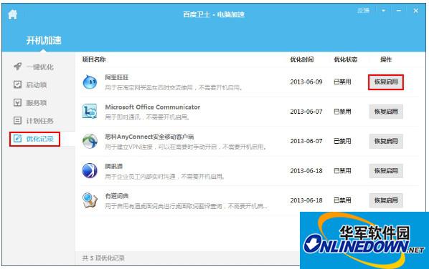Click the 阿里旺旺 app icon
The image size is (429, 269).
click(x=90, y=82)
